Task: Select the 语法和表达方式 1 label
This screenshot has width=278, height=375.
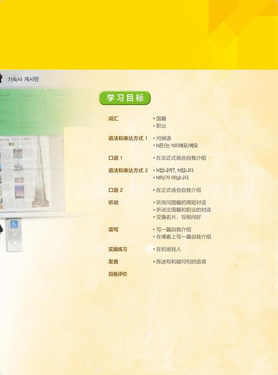Action: pos(128,138)
